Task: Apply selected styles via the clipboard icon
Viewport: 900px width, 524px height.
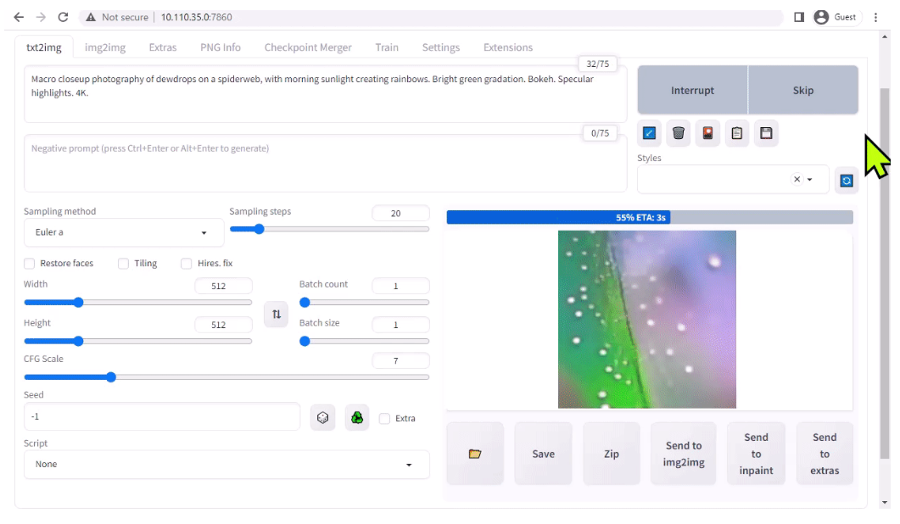Action: [x=736, y=133]
